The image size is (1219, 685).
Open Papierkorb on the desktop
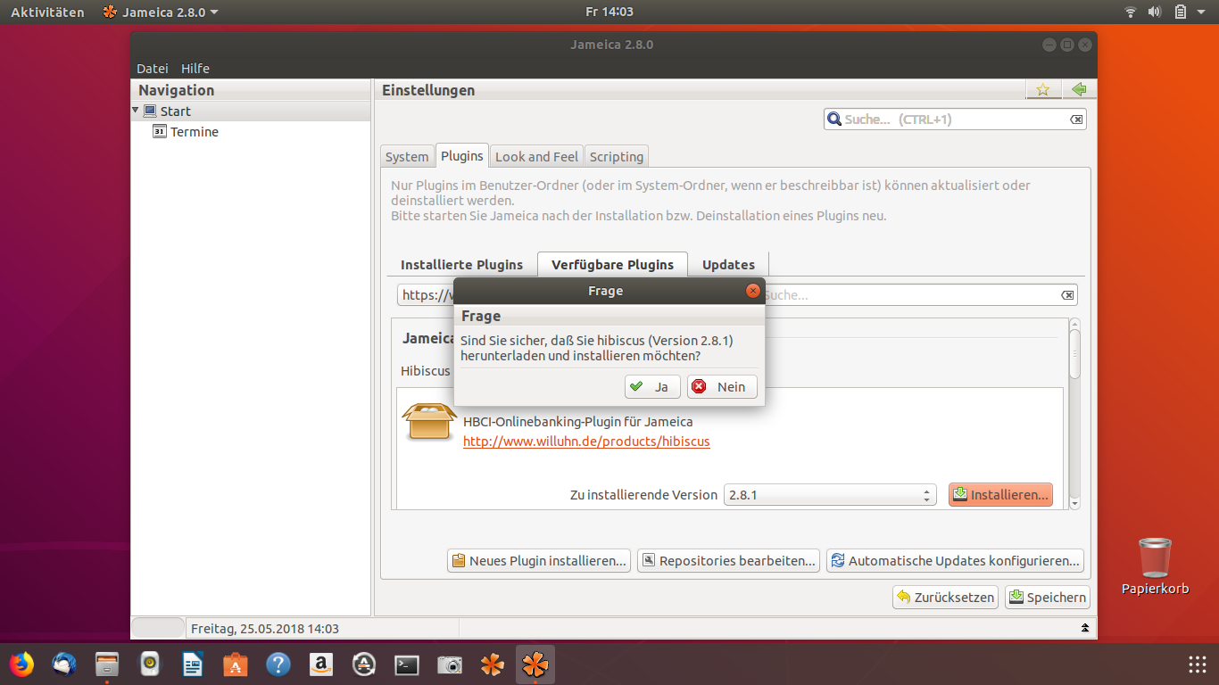[x=1156, y=566]
